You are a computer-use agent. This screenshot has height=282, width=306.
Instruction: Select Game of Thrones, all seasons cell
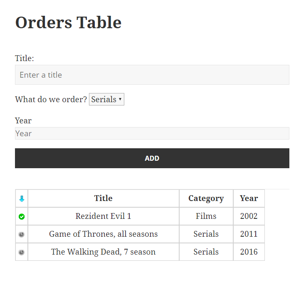(104, 234)
